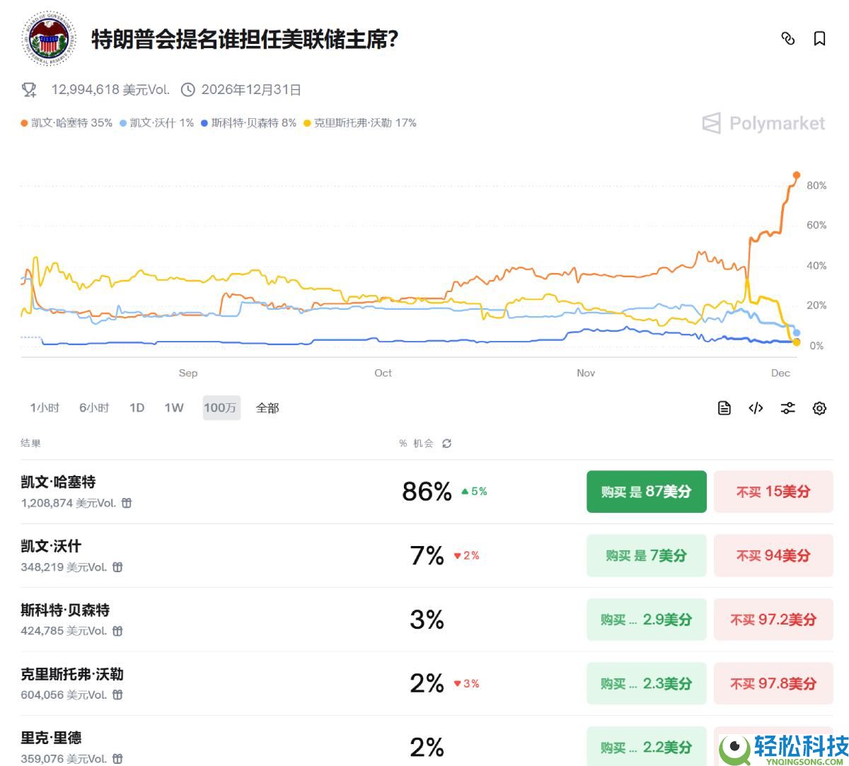Copy the market link icon
The height and width of the screenshot is (766, 849).
[x=789, y=39]
